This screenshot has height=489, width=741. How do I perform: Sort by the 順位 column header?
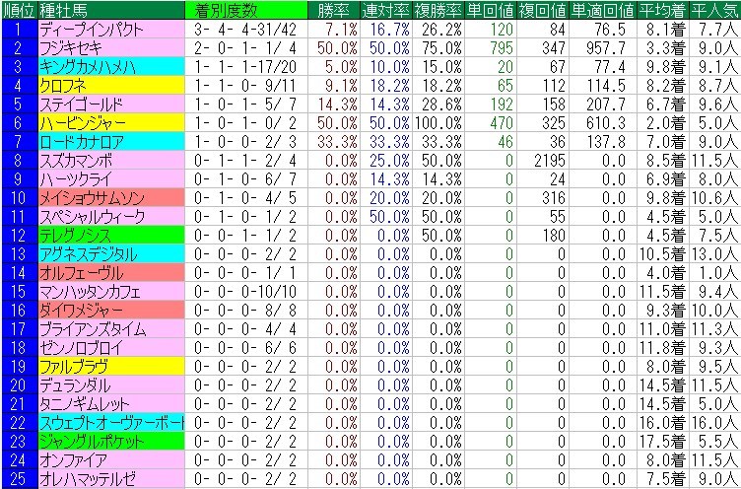click(19, 11)
